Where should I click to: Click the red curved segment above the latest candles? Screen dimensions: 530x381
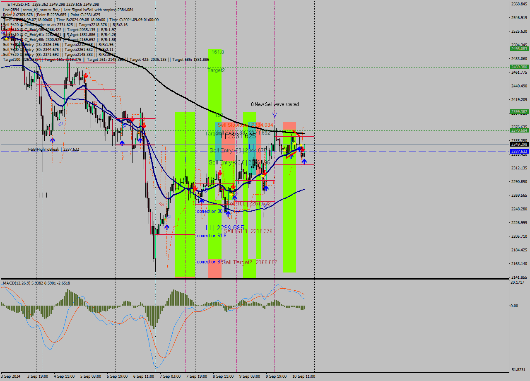coord(296,133)
